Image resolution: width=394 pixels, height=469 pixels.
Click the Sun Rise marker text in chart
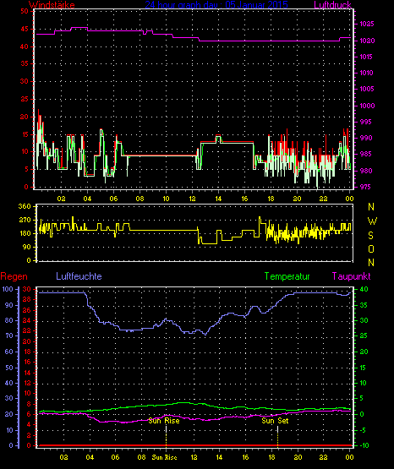pyautogui.click(x=164, y=421)
